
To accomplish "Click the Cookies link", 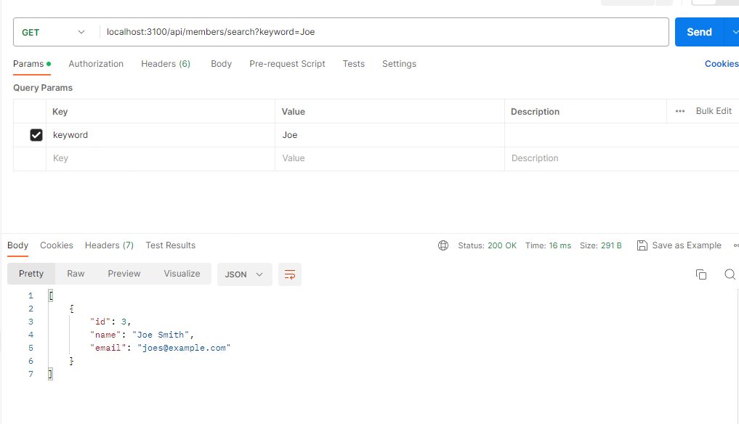I will 720,64.
